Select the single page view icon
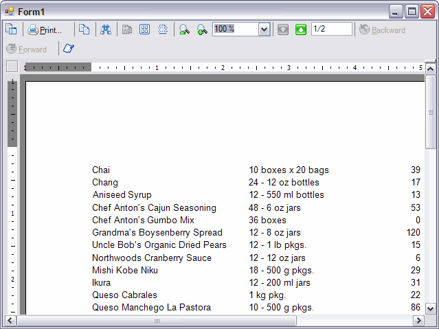The image size is (439, 329). coord(127,30)
